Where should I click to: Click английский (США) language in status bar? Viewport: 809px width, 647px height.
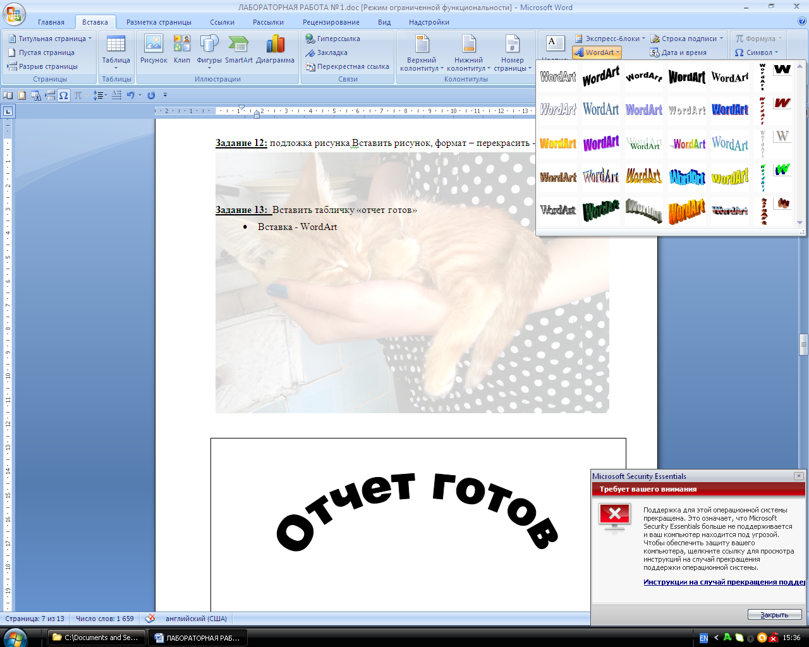click(196, 619)
